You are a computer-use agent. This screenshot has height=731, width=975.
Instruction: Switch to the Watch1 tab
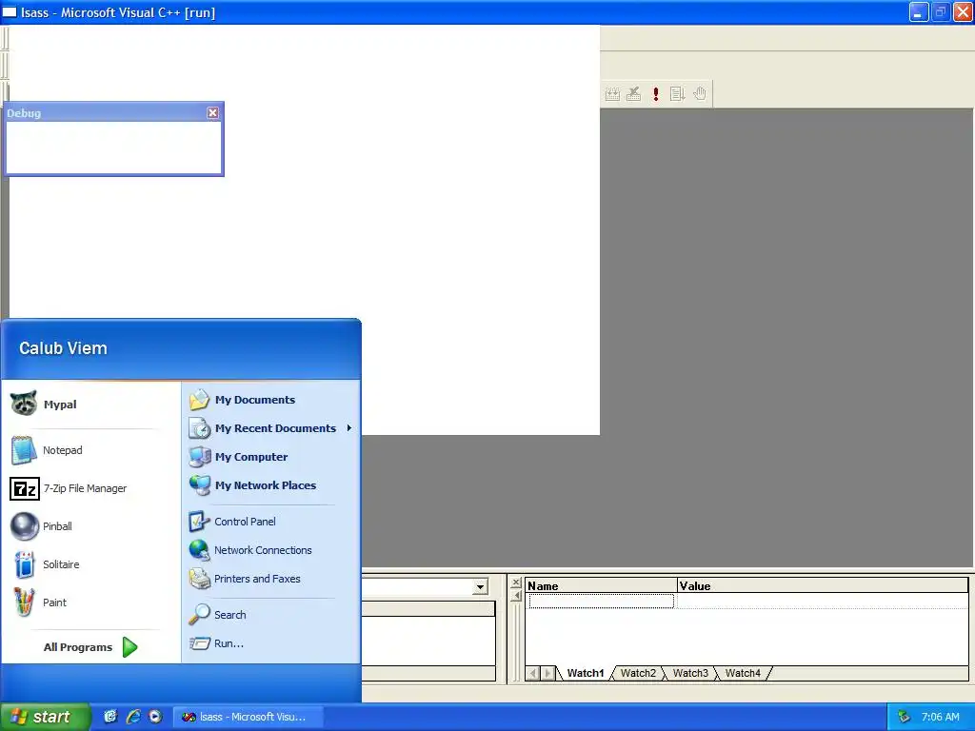click(x=586, y=673)
